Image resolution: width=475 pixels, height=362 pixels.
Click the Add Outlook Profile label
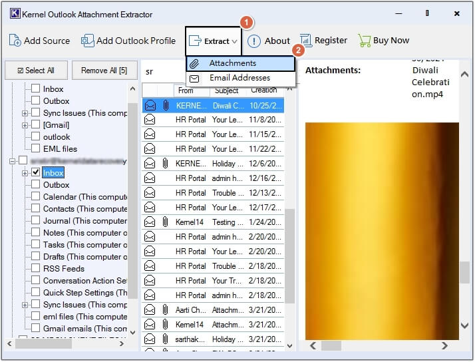coord(136,41)
